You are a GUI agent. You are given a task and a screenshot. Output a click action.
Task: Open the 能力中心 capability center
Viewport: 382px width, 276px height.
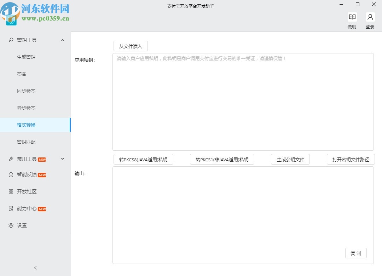[x=11, y=208]
